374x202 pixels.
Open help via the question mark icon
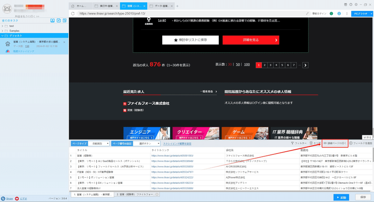351,5
